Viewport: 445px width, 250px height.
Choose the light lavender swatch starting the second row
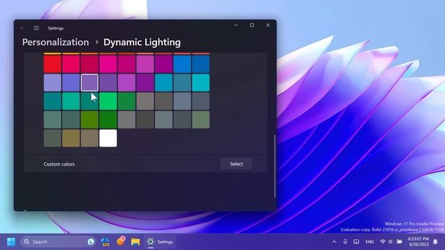click(53, 83)
